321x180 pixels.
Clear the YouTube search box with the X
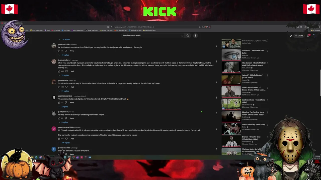(x=182, y=35)
